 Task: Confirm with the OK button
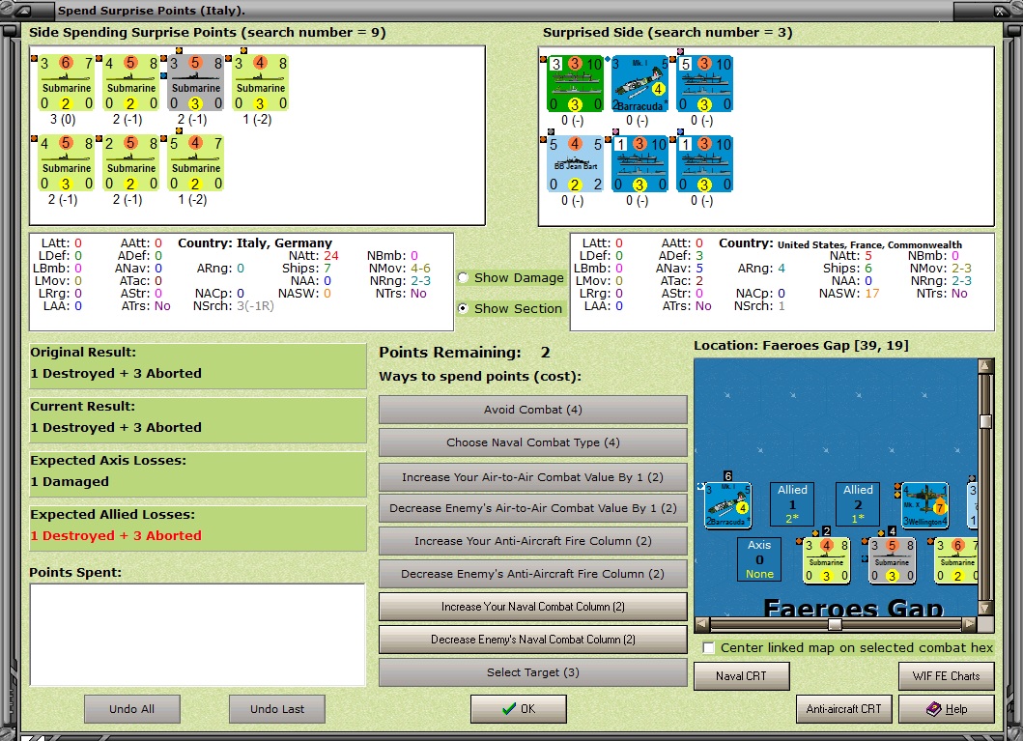point(519,709)
